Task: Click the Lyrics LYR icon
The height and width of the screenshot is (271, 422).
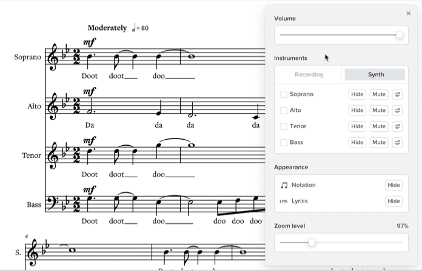Action: (x=284, y=201)
